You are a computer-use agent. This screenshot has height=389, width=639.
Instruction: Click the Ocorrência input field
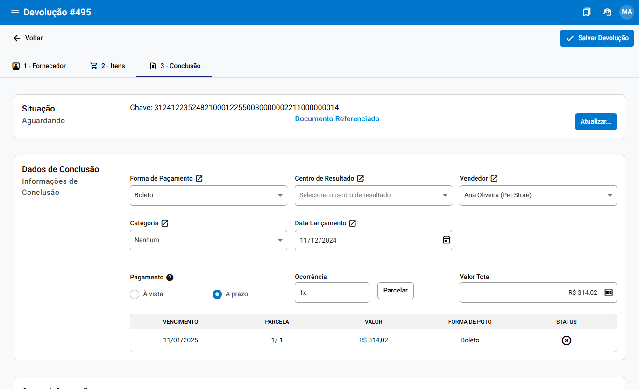tap(332, 292)
